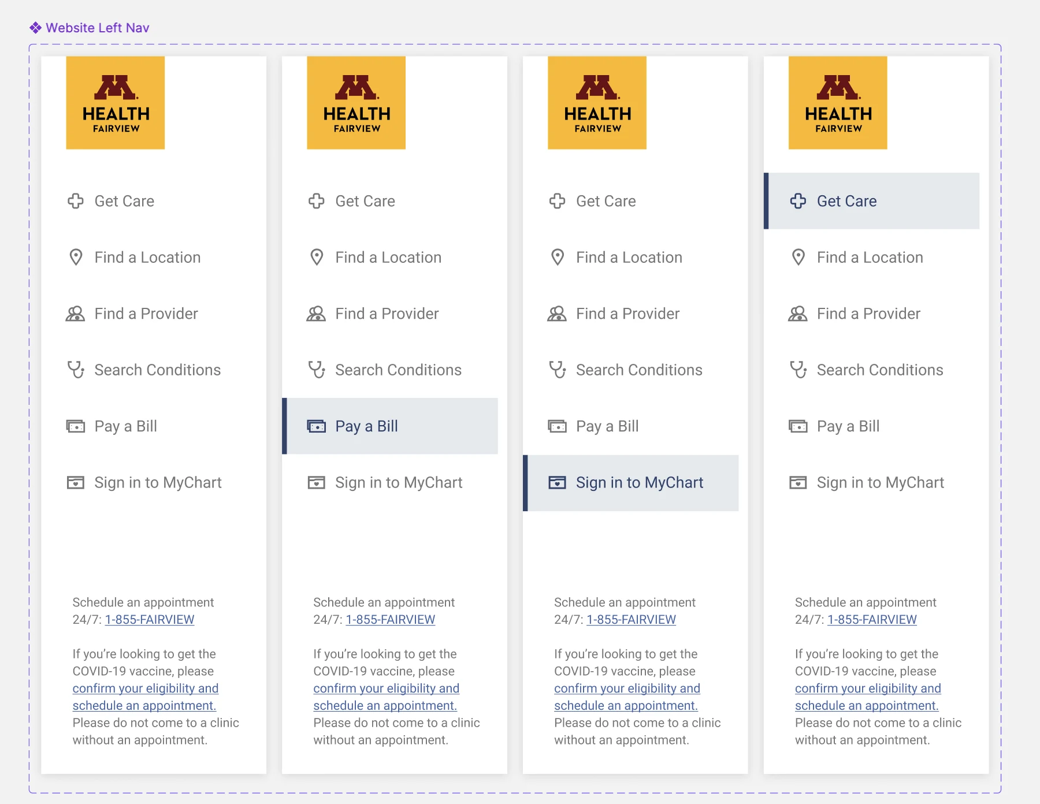1040x804 pixels.
Task: Open 1-855-FAIRVIEW link in fourth panel
Action: [872, 620]
